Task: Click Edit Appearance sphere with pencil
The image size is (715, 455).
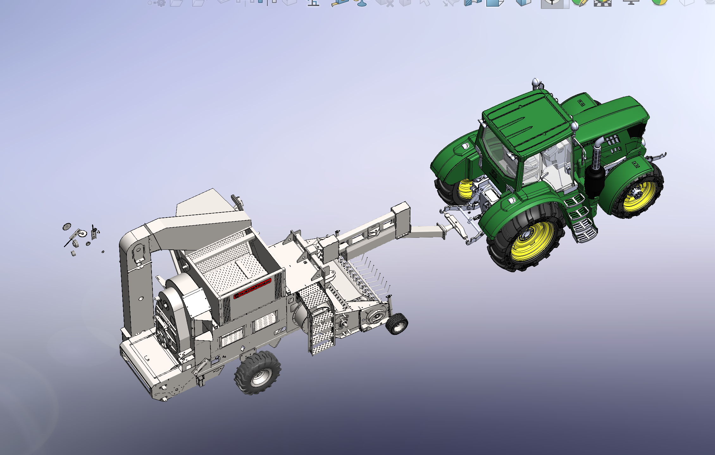Action: 580,3
